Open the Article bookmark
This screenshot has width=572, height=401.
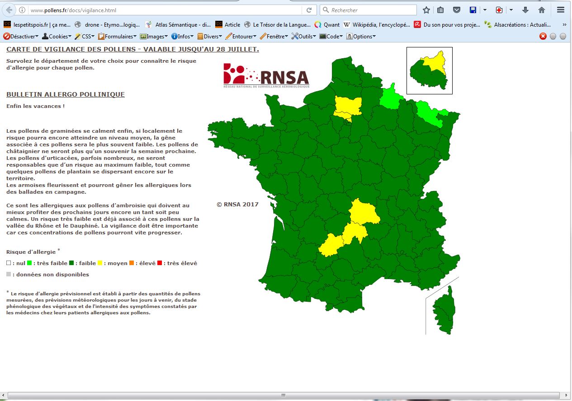228,25
